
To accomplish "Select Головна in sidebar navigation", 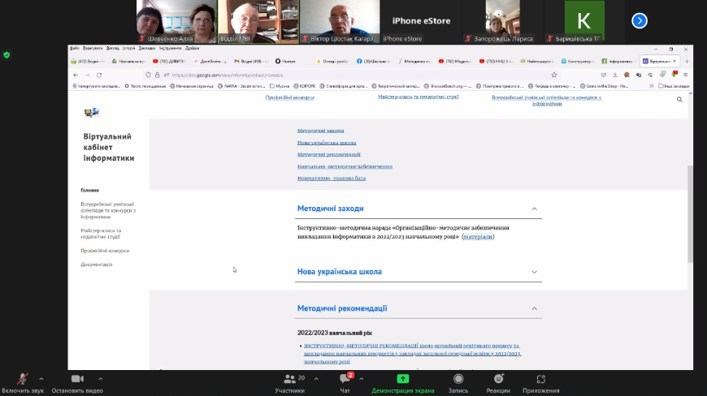I will (89, 191).
